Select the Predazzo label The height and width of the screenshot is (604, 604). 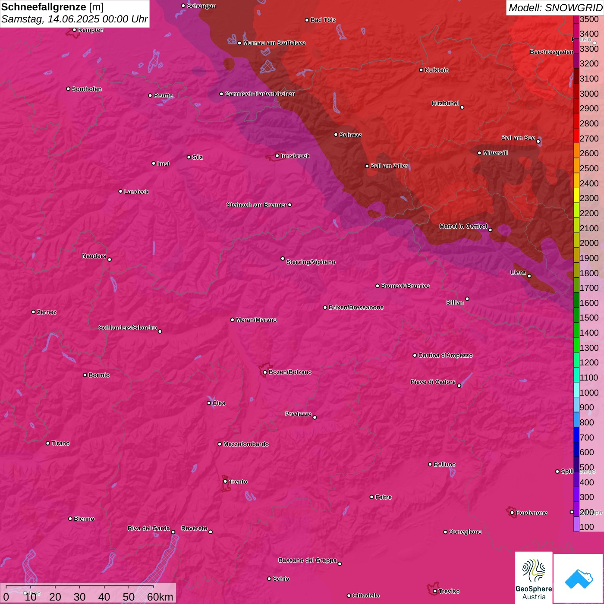coord(298,414)
